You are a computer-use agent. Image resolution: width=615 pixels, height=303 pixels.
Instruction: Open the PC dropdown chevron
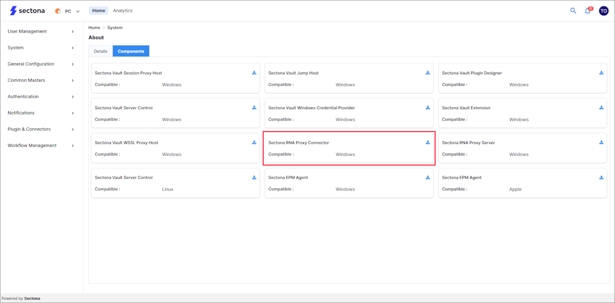pos(77,11)
